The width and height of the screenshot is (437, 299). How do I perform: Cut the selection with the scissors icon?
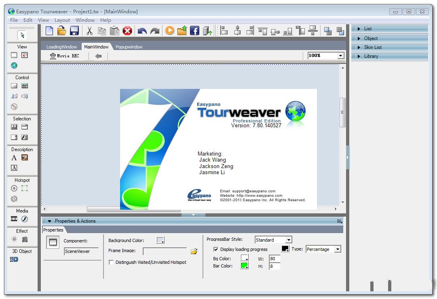[x=89, y=31]
